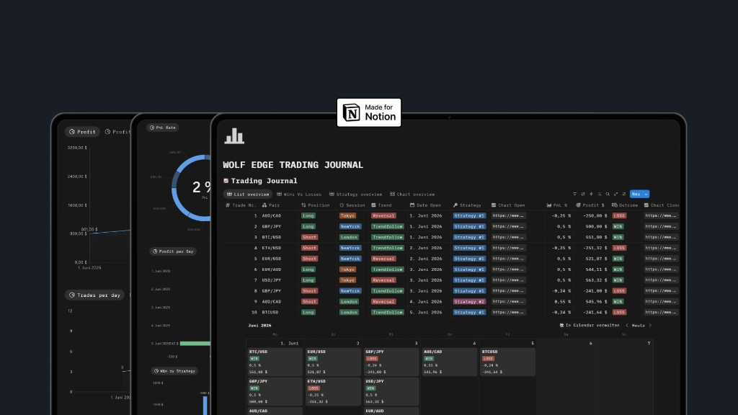Switch to the Strategy overview tab
Image resolution: width=738 pixels, height=415 pixels.
tap(355, 194)
